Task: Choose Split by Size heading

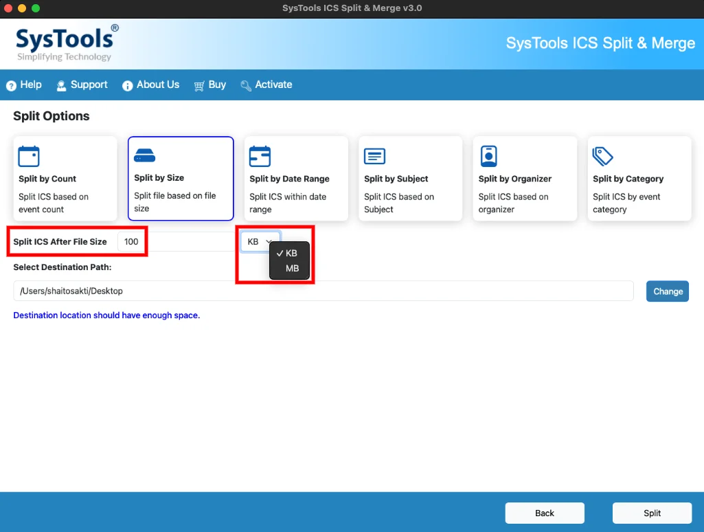Action: pos(159,177)
